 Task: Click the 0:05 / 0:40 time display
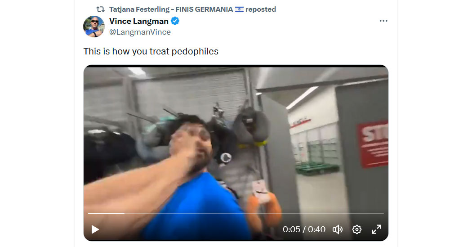pyautogui.click(x=304, y=229)
